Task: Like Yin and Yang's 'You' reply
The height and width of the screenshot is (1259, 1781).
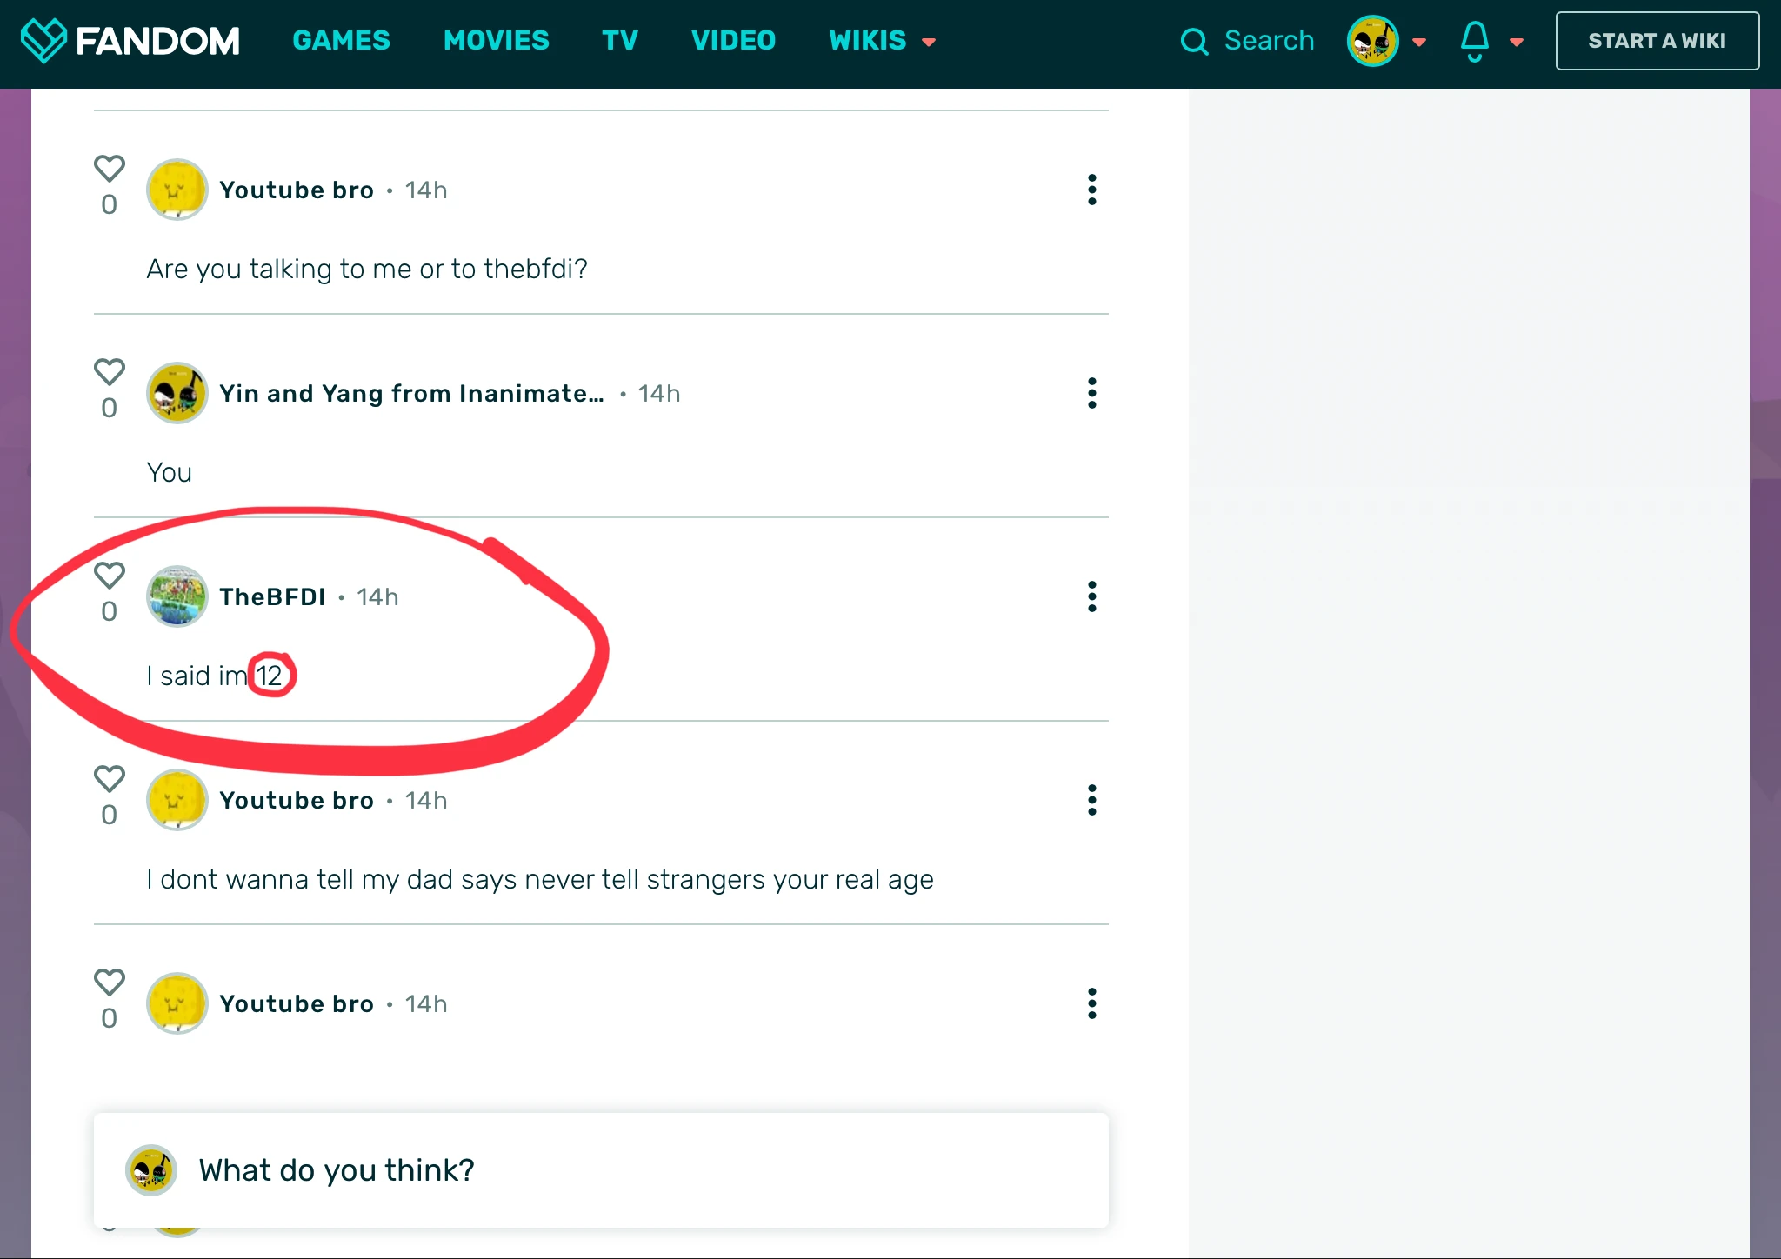Action: click(x=110, y=371)
